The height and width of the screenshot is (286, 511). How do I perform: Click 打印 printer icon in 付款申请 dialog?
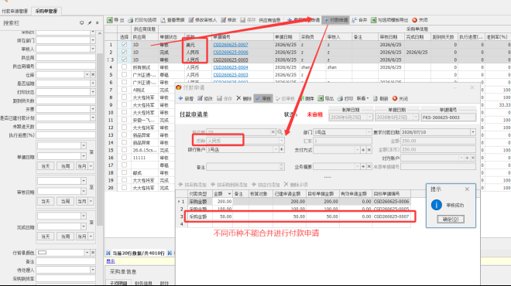tap(340, 98)
